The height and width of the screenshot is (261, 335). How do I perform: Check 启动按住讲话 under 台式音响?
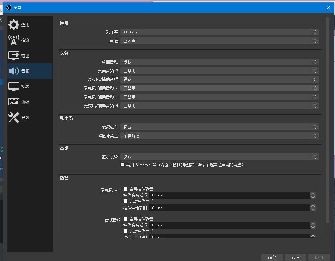(125, 231)
